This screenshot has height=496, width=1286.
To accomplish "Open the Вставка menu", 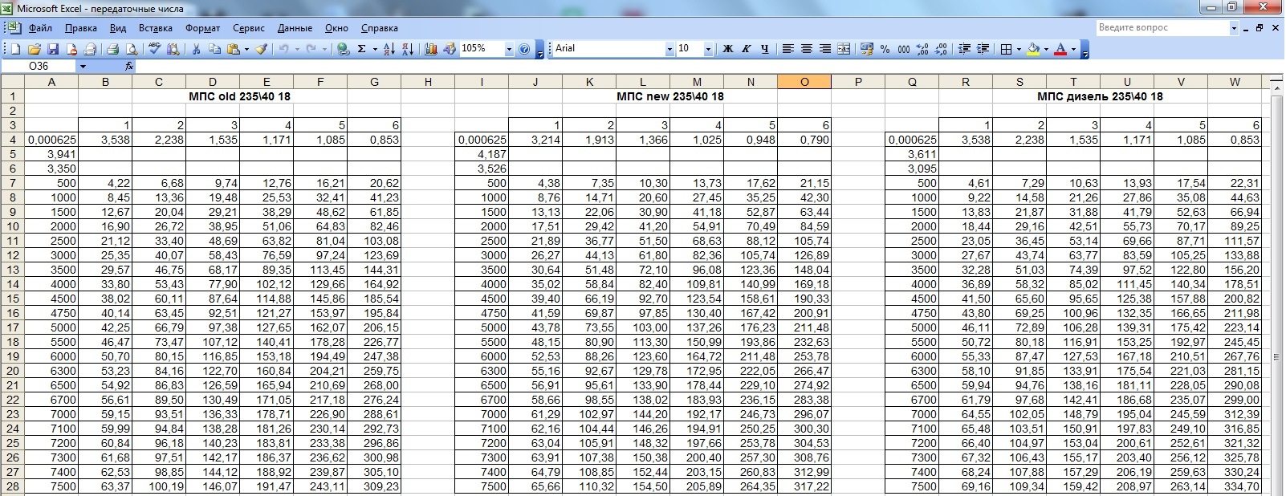I will (x=156, y=28).
